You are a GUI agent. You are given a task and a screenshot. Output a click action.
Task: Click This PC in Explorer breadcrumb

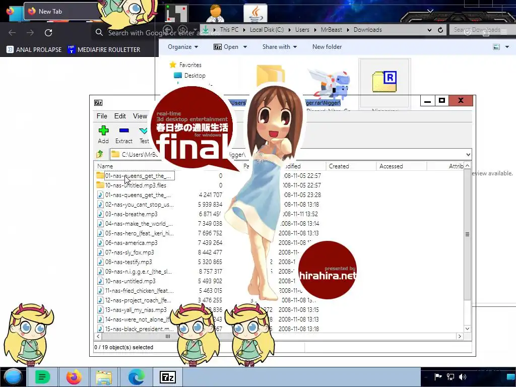click(229, 30)
